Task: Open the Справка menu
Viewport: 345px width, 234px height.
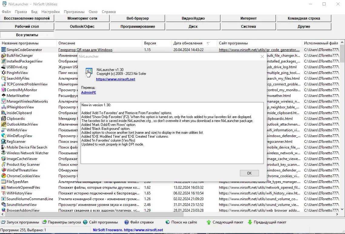Action: [109, 11]
